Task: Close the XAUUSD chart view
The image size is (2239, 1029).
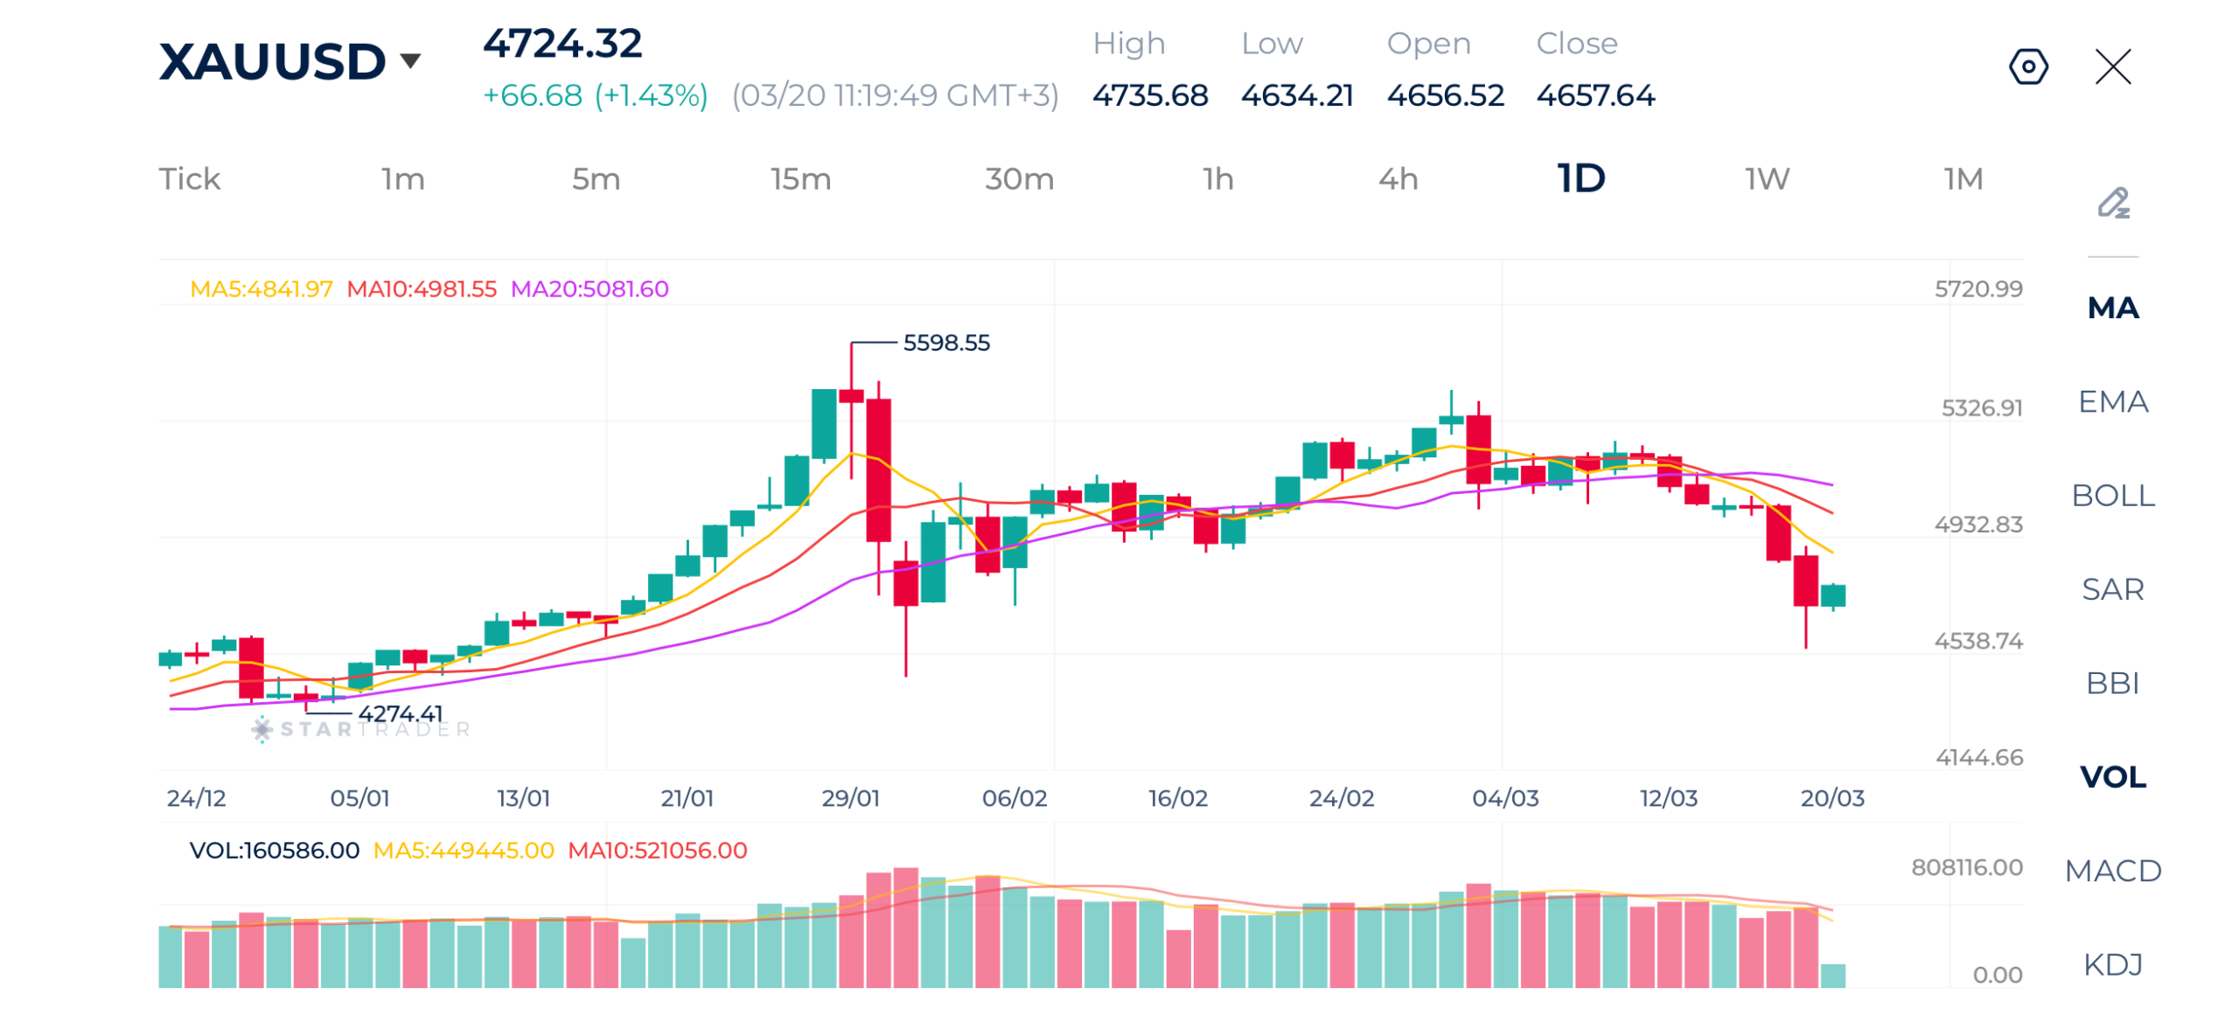Action: [x=2112, y=66]
